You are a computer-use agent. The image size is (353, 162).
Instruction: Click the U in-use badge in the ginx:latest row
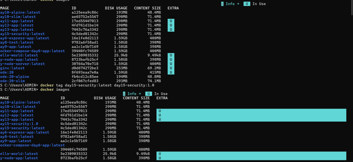tap(171, 68)
